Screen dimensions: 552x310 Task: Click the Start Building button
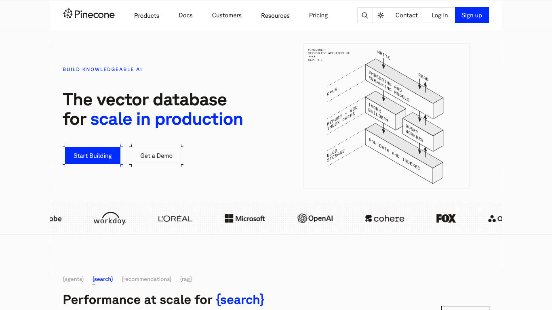[93, 156]
